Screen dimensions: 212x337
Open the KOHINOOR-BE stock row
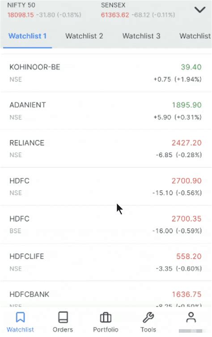(106, 73)
